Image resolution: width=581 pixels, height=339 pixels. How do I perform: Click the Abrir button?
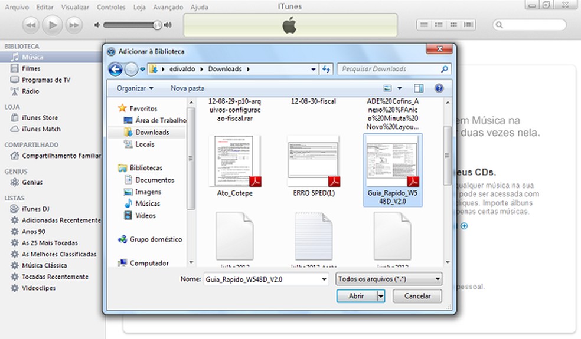click(x=356, y=296)
